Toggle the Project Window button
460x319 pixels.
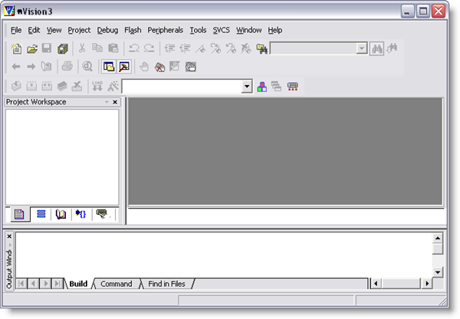[109, 67]
